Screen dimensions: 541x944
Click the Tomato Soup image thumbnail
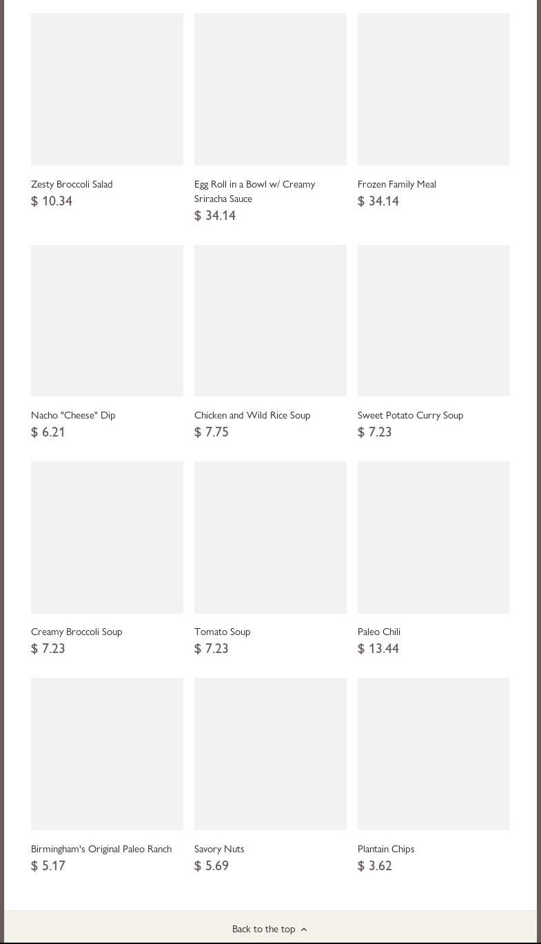[270, 537]
